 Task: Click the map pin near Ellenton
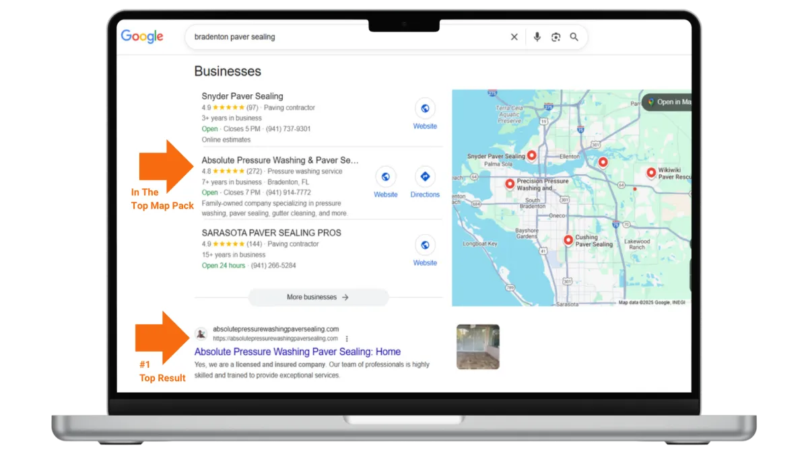coord(603,162)
